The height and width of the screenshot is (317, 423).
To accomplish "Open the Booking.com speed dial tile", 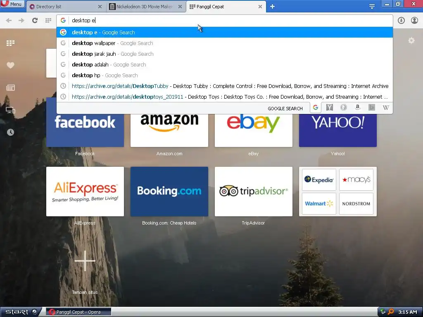I will click(169, 192).
